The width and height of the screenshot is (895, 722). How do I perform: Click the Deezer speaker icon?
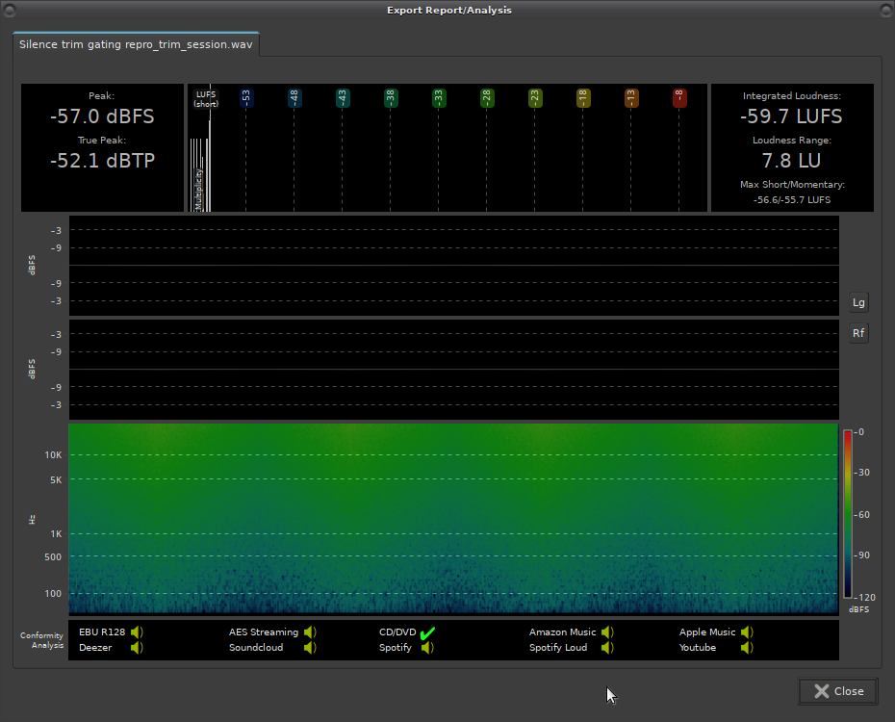137,648
